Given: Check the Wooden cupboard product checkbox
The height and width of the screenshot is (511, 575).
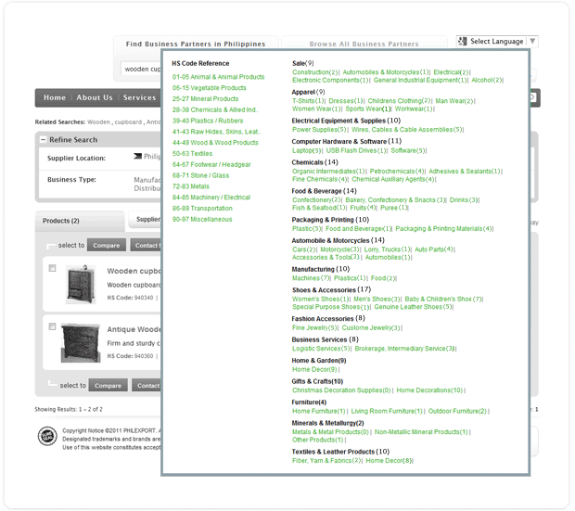Looking at the screenshot, I should (x=53, y=268).
